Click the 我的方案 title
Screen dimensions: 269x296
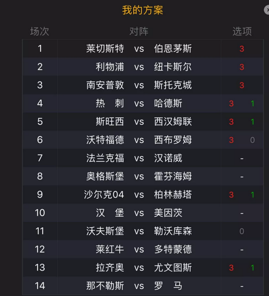coord(143,10)
